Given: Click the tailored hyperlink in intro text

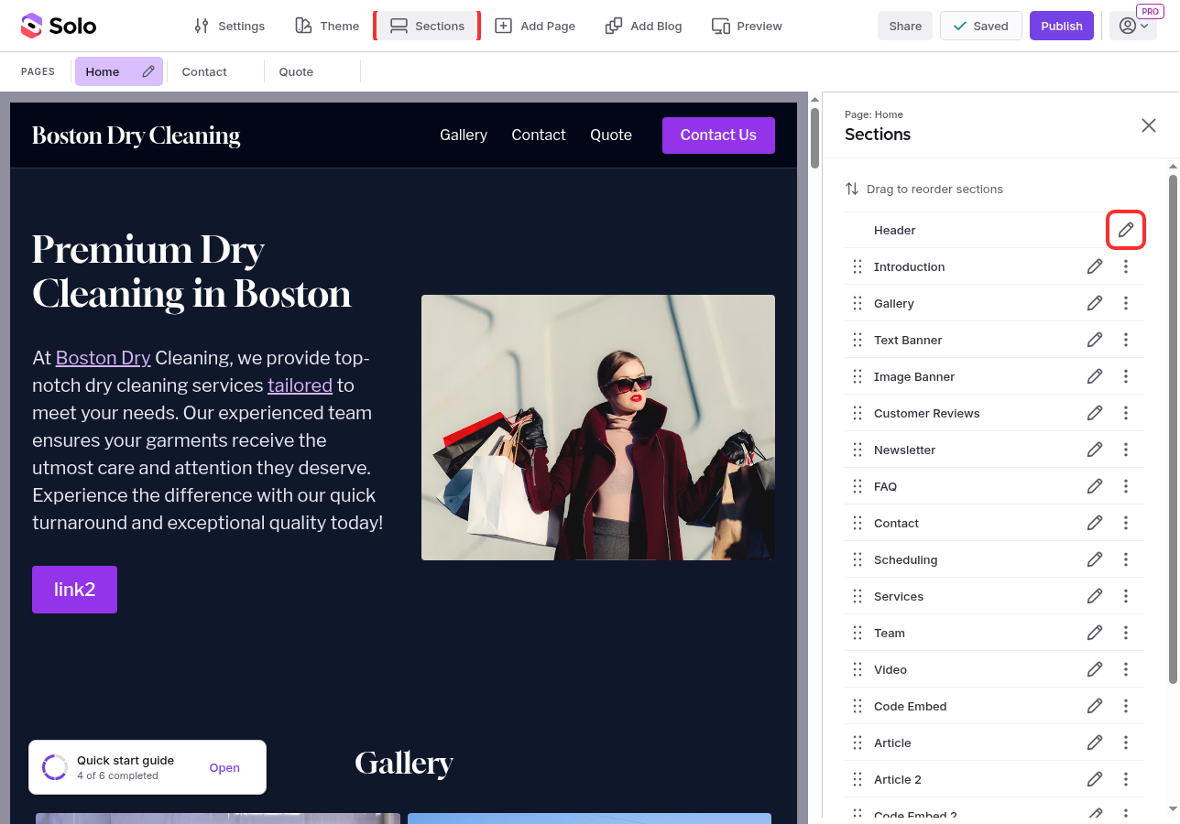Looking at the screenshot, I should click(300, 385).
